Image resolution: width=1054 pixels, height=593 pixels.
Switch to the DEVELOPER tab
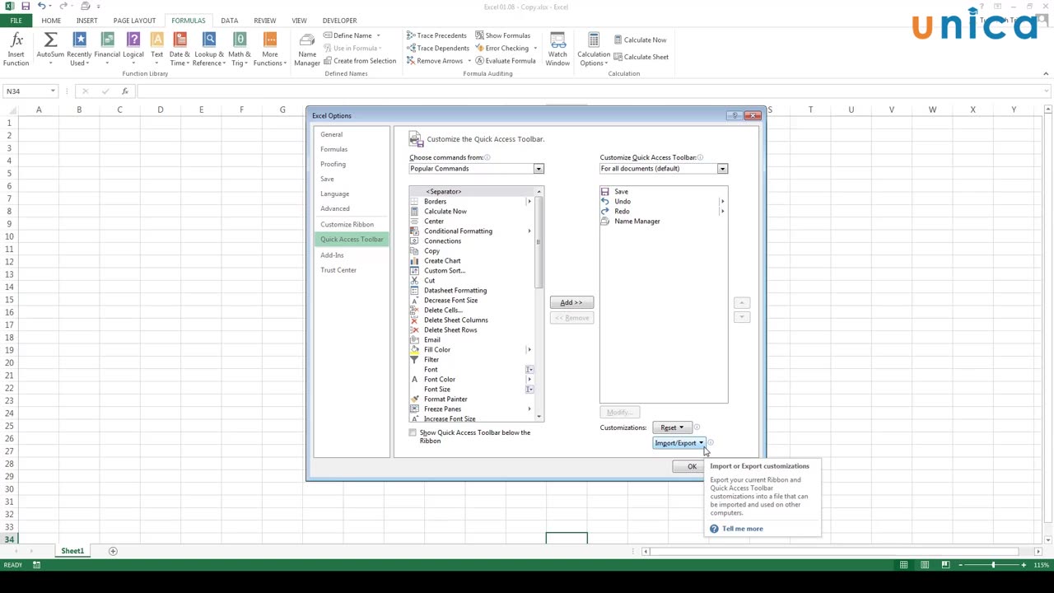pos(340,21)
